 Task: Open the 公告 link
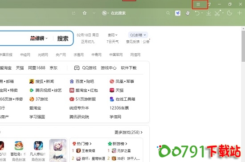click(x=146, y=42)
